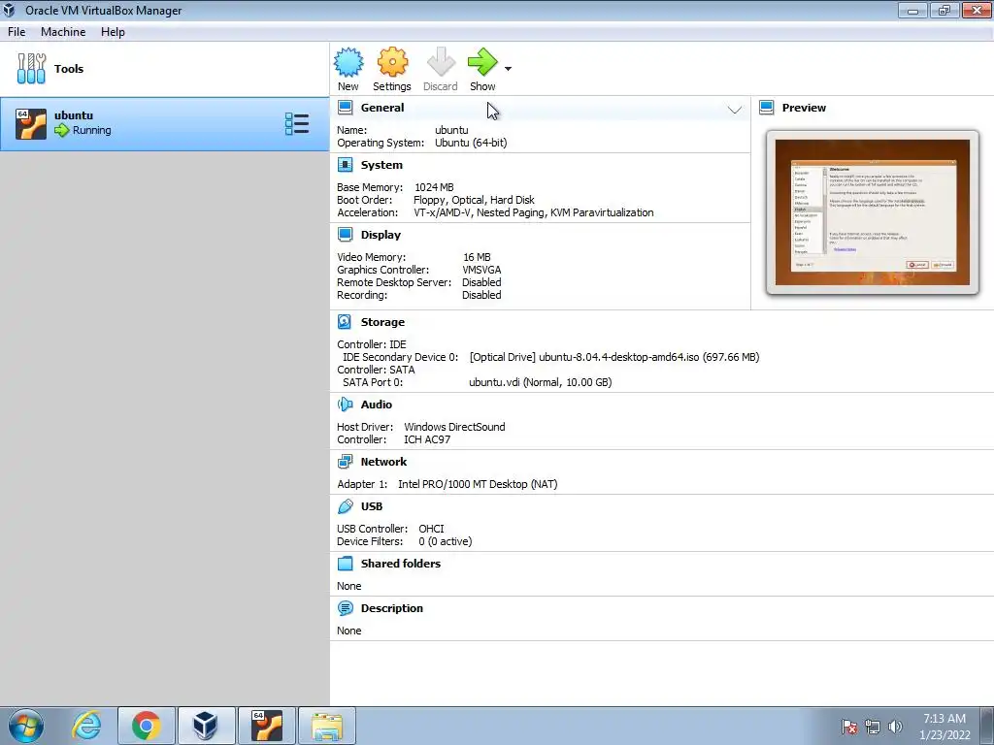Open the dropdown arrow beside Show
The height and width of the screenshot is (745, 994).
click(508, 69)
